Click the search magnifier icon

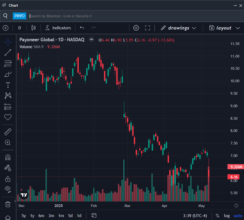pos(5,16)
